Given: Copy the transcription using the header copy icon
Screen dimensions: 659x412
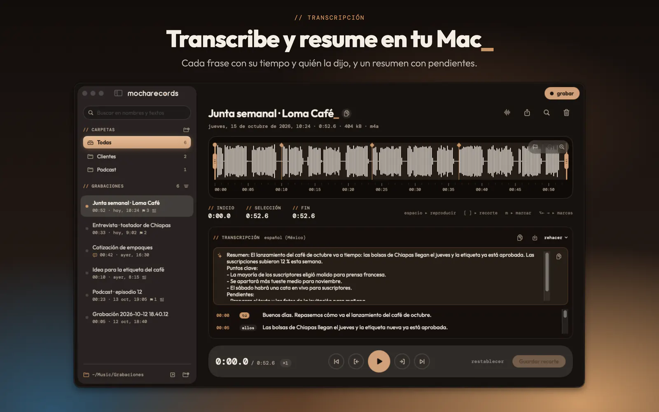Looking at the screenshot, I should click(x=520, y=238).
